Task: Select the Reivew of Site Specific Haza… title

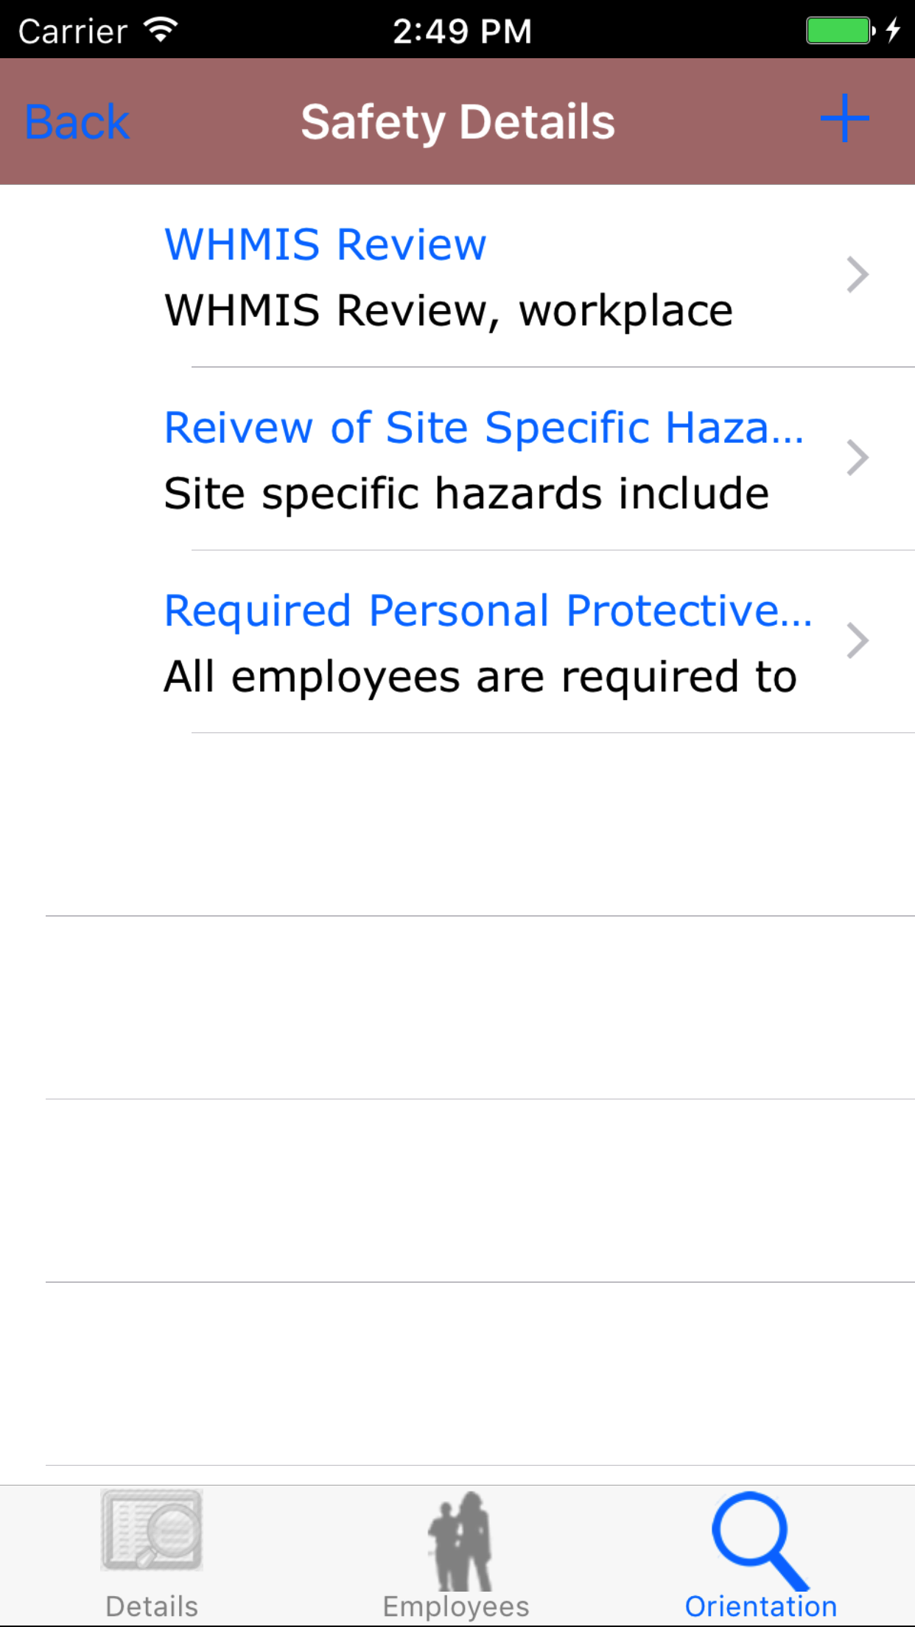Action: click(483, 427)
